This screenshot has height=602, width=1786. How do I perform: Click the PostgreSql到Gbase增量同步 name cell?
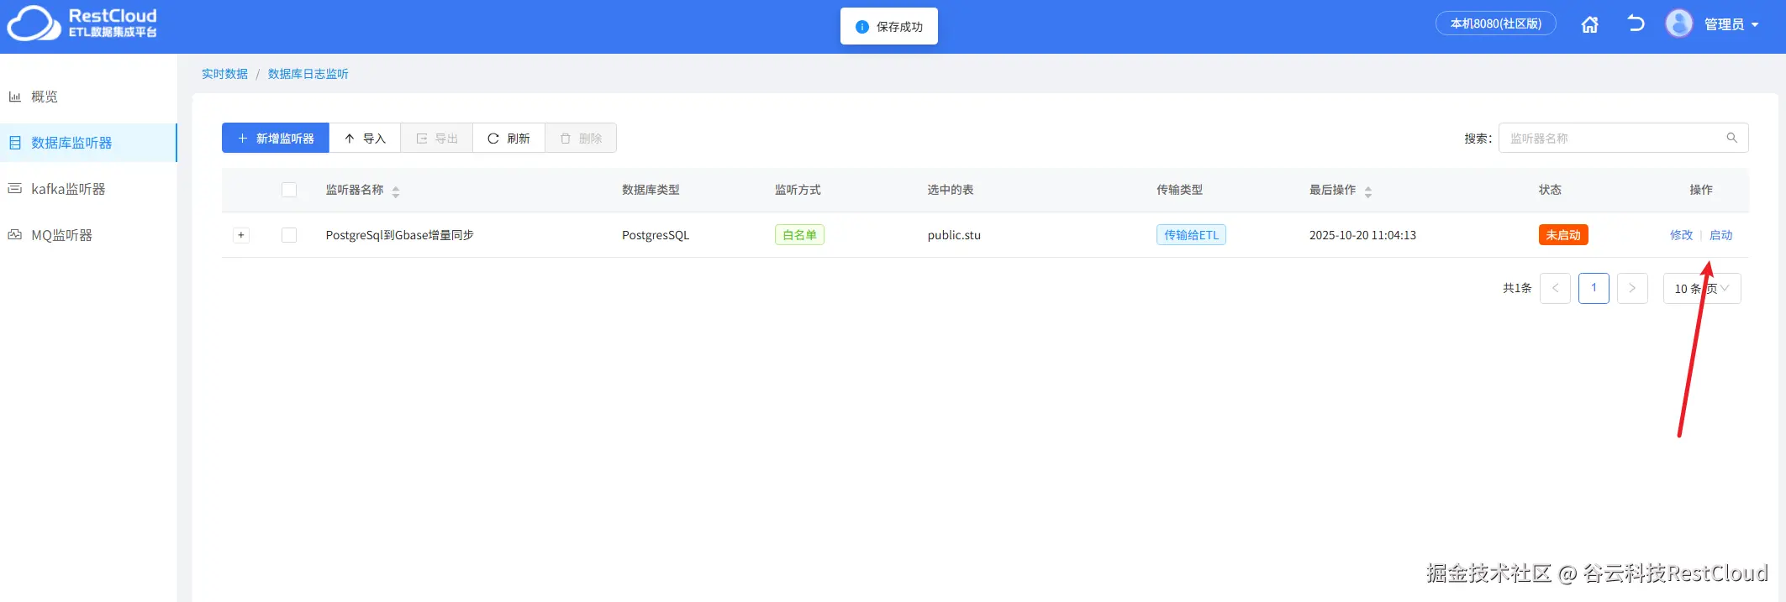[x=399, y=235]
